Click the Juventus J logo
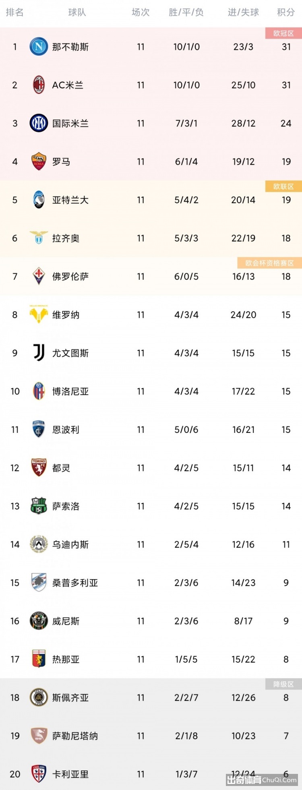The width and height of the screenshot is (302, 790). (x=39, y=353)
